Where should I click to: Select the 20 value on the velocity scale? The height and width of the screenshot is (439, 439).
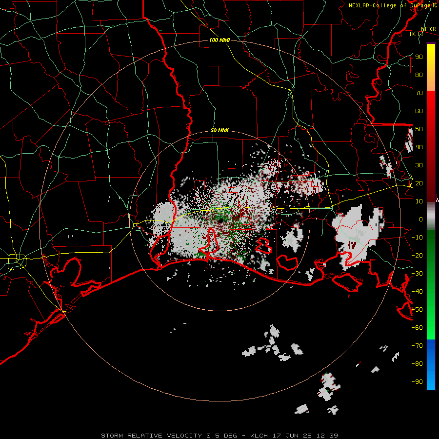point(419,183)
